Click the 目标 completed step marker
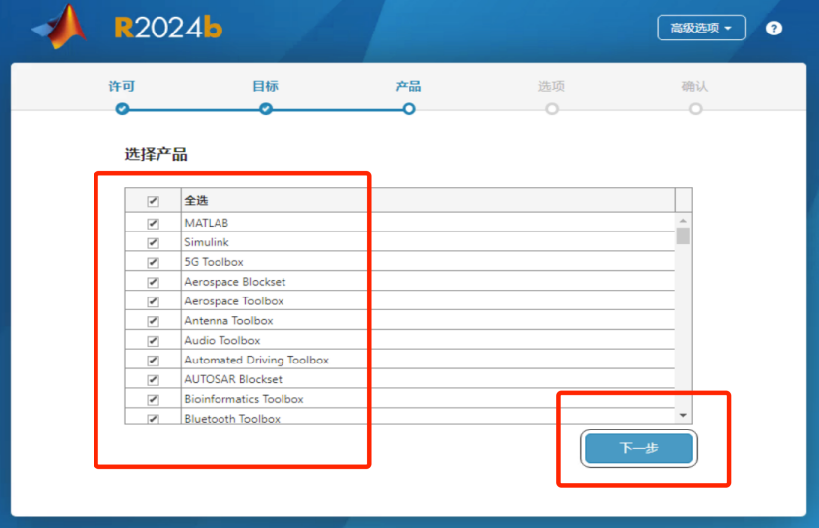The width and height of the screenshot is (819, 528). click(266, 109)
